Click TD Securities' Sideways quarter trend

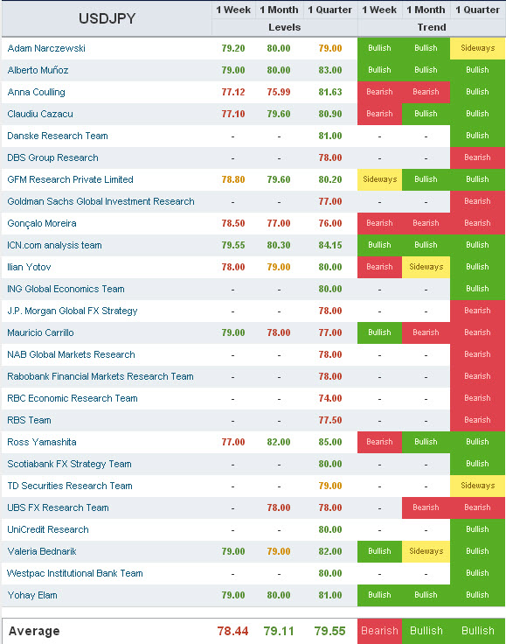(478, 486)
